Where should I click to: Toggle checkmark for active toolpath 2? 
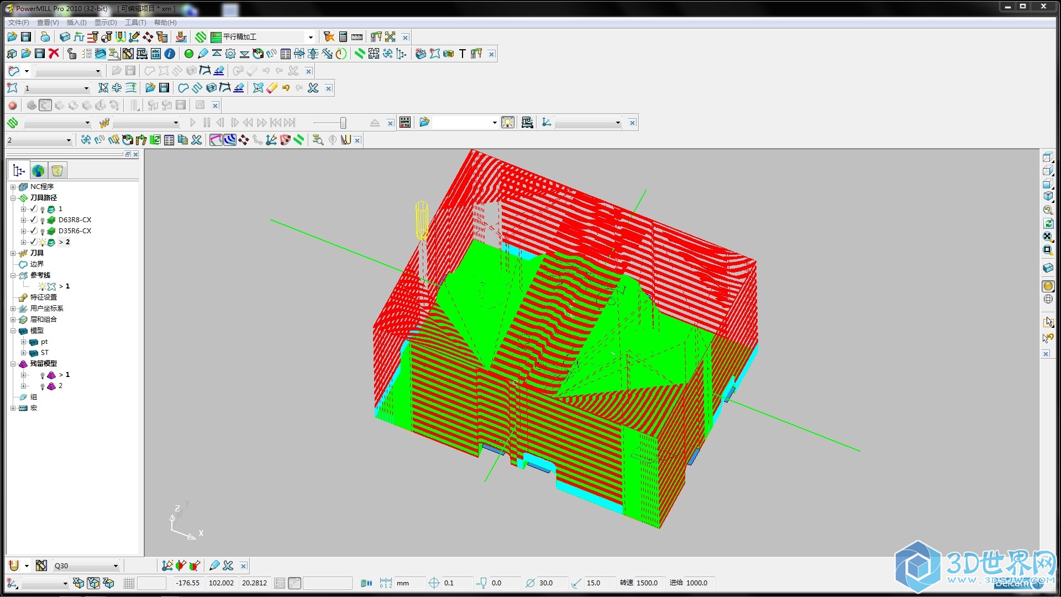click(34, 242)
